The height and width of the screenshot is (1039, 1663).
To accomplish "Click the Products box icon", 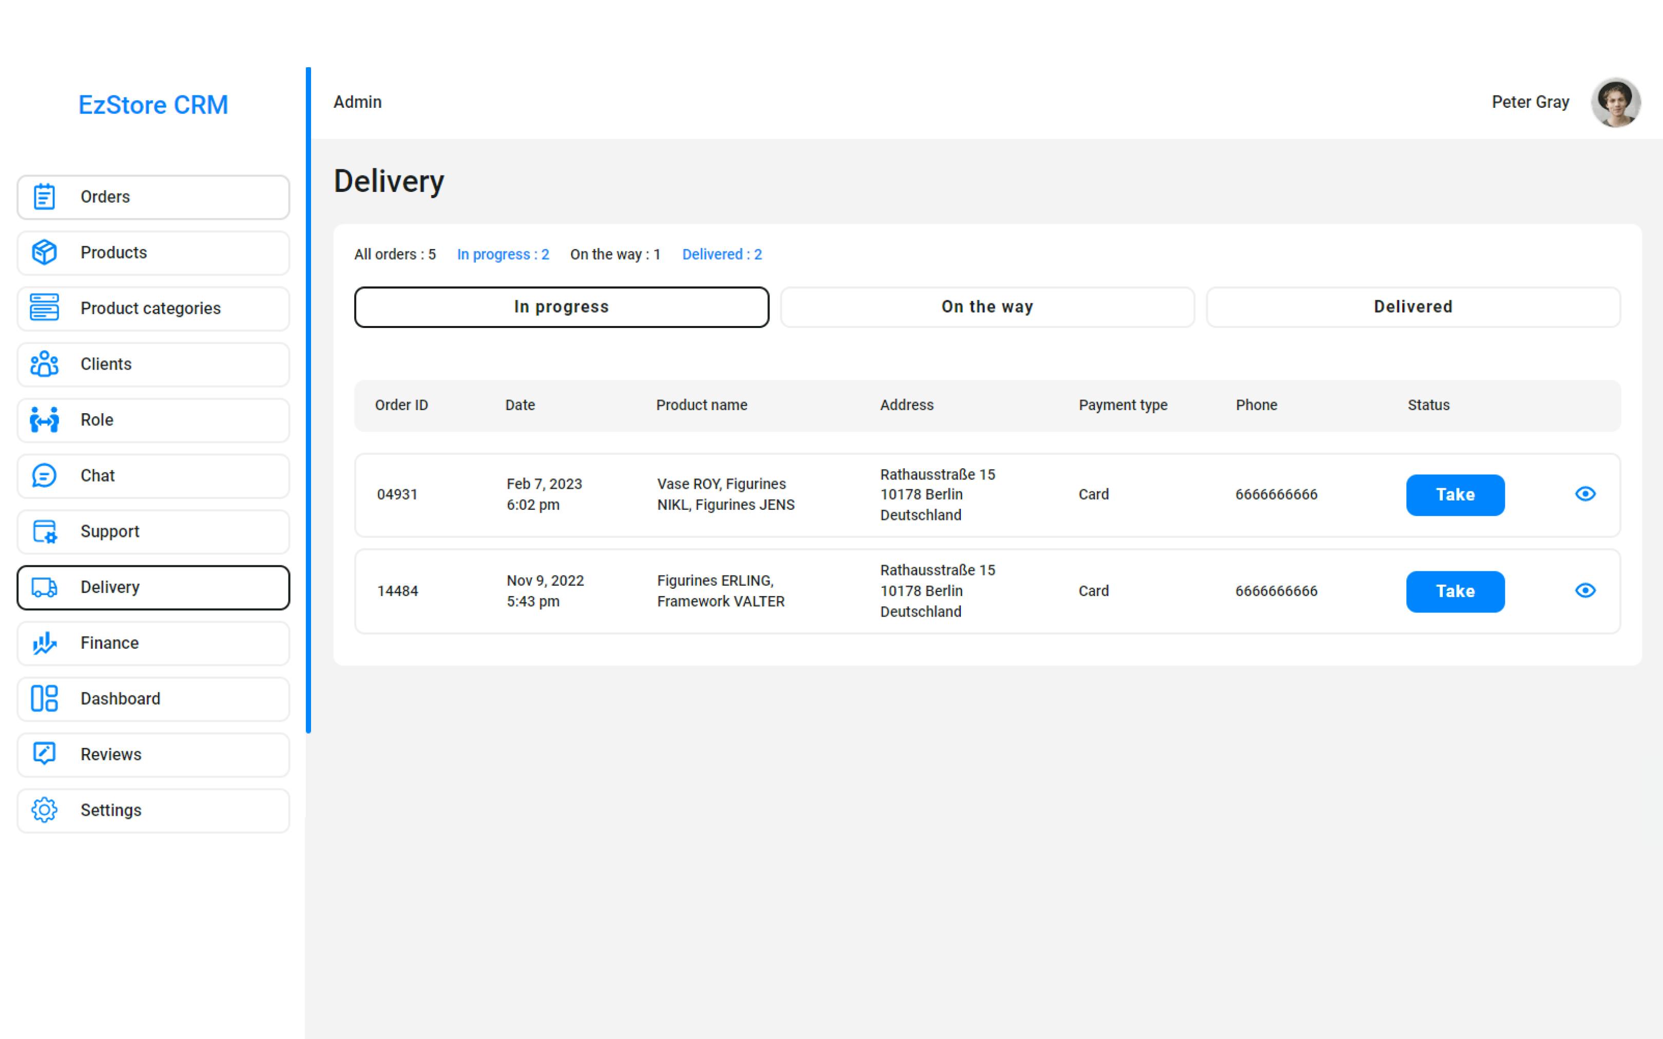I will [44, 252].
